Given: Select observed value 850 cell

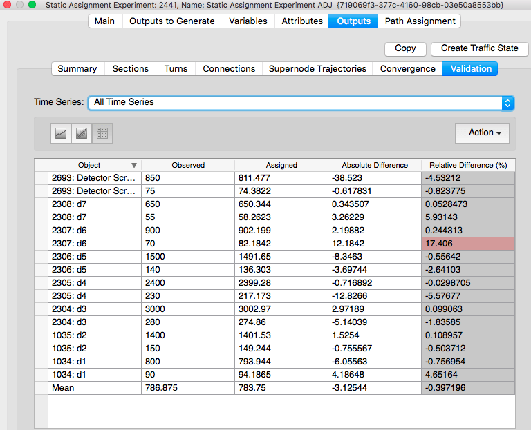Looking at the screenshot, I should [x=188, y=178].
